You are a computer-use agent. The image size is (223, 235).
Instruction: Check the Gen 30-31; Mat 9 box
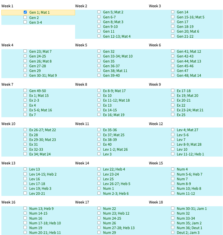(25, 75)
